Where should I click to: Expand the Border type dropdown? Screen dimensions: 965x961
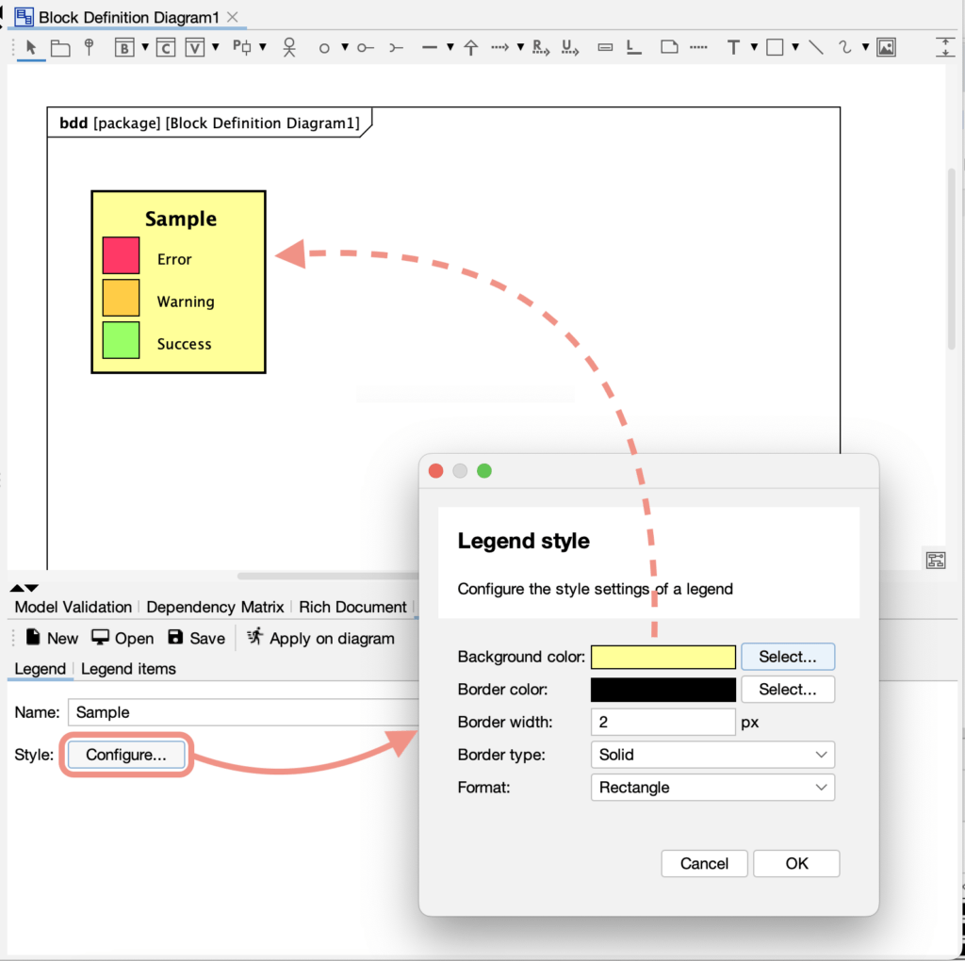point(712,755)
